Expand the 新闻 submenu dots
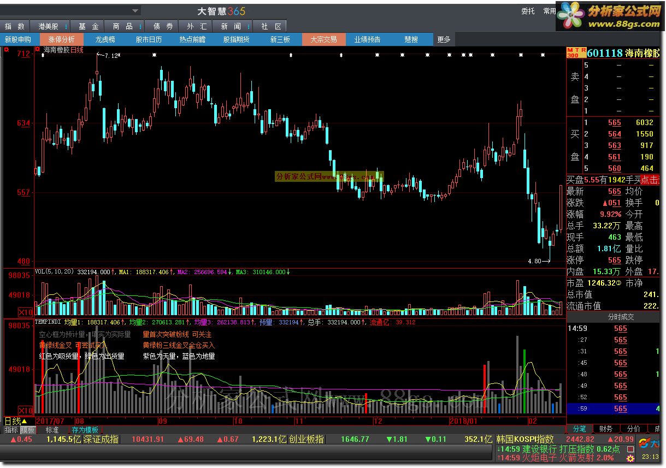Image resolution: width=666 pixels, height=468 pixels. coord(249,26)
